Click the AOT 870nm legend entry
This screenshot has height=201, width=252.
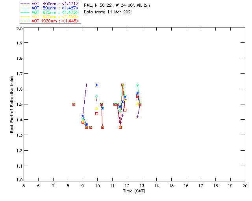click(50, 16)
